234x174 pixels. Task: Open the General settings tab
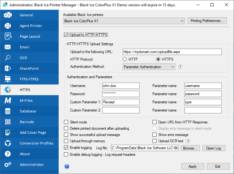29,15
